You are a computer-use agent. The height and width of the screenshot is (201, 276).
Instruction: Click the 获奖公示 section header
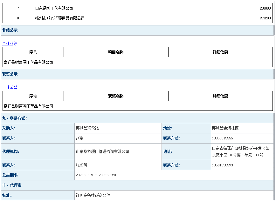[10, 74]
